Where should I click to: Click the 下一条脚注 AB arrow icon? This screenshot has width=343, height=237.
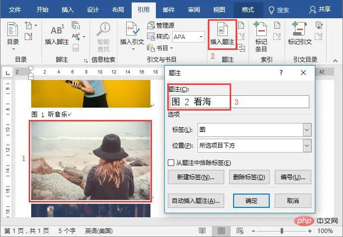[76, 37]
